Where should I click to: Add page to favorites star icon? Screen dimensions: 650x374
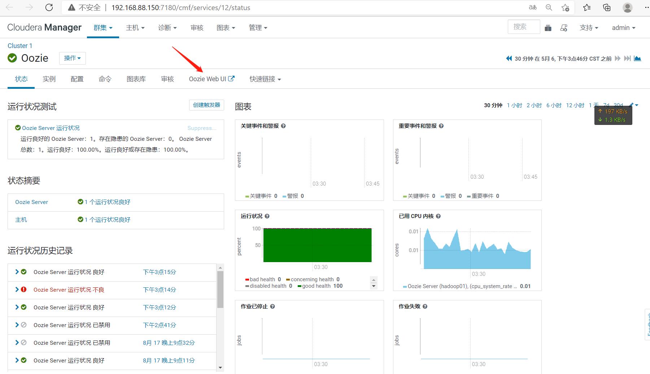click(x=566, y=8)
